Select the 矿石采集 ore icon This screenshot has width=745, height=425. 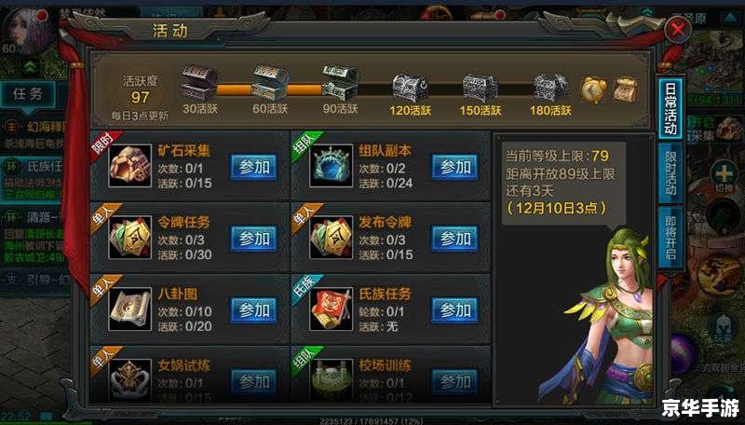(x=129, y=166)
